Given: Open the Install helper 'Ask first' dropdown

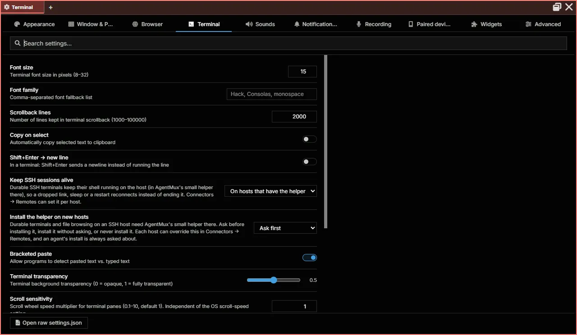Looking at the screenshot, I should point(285,228).
